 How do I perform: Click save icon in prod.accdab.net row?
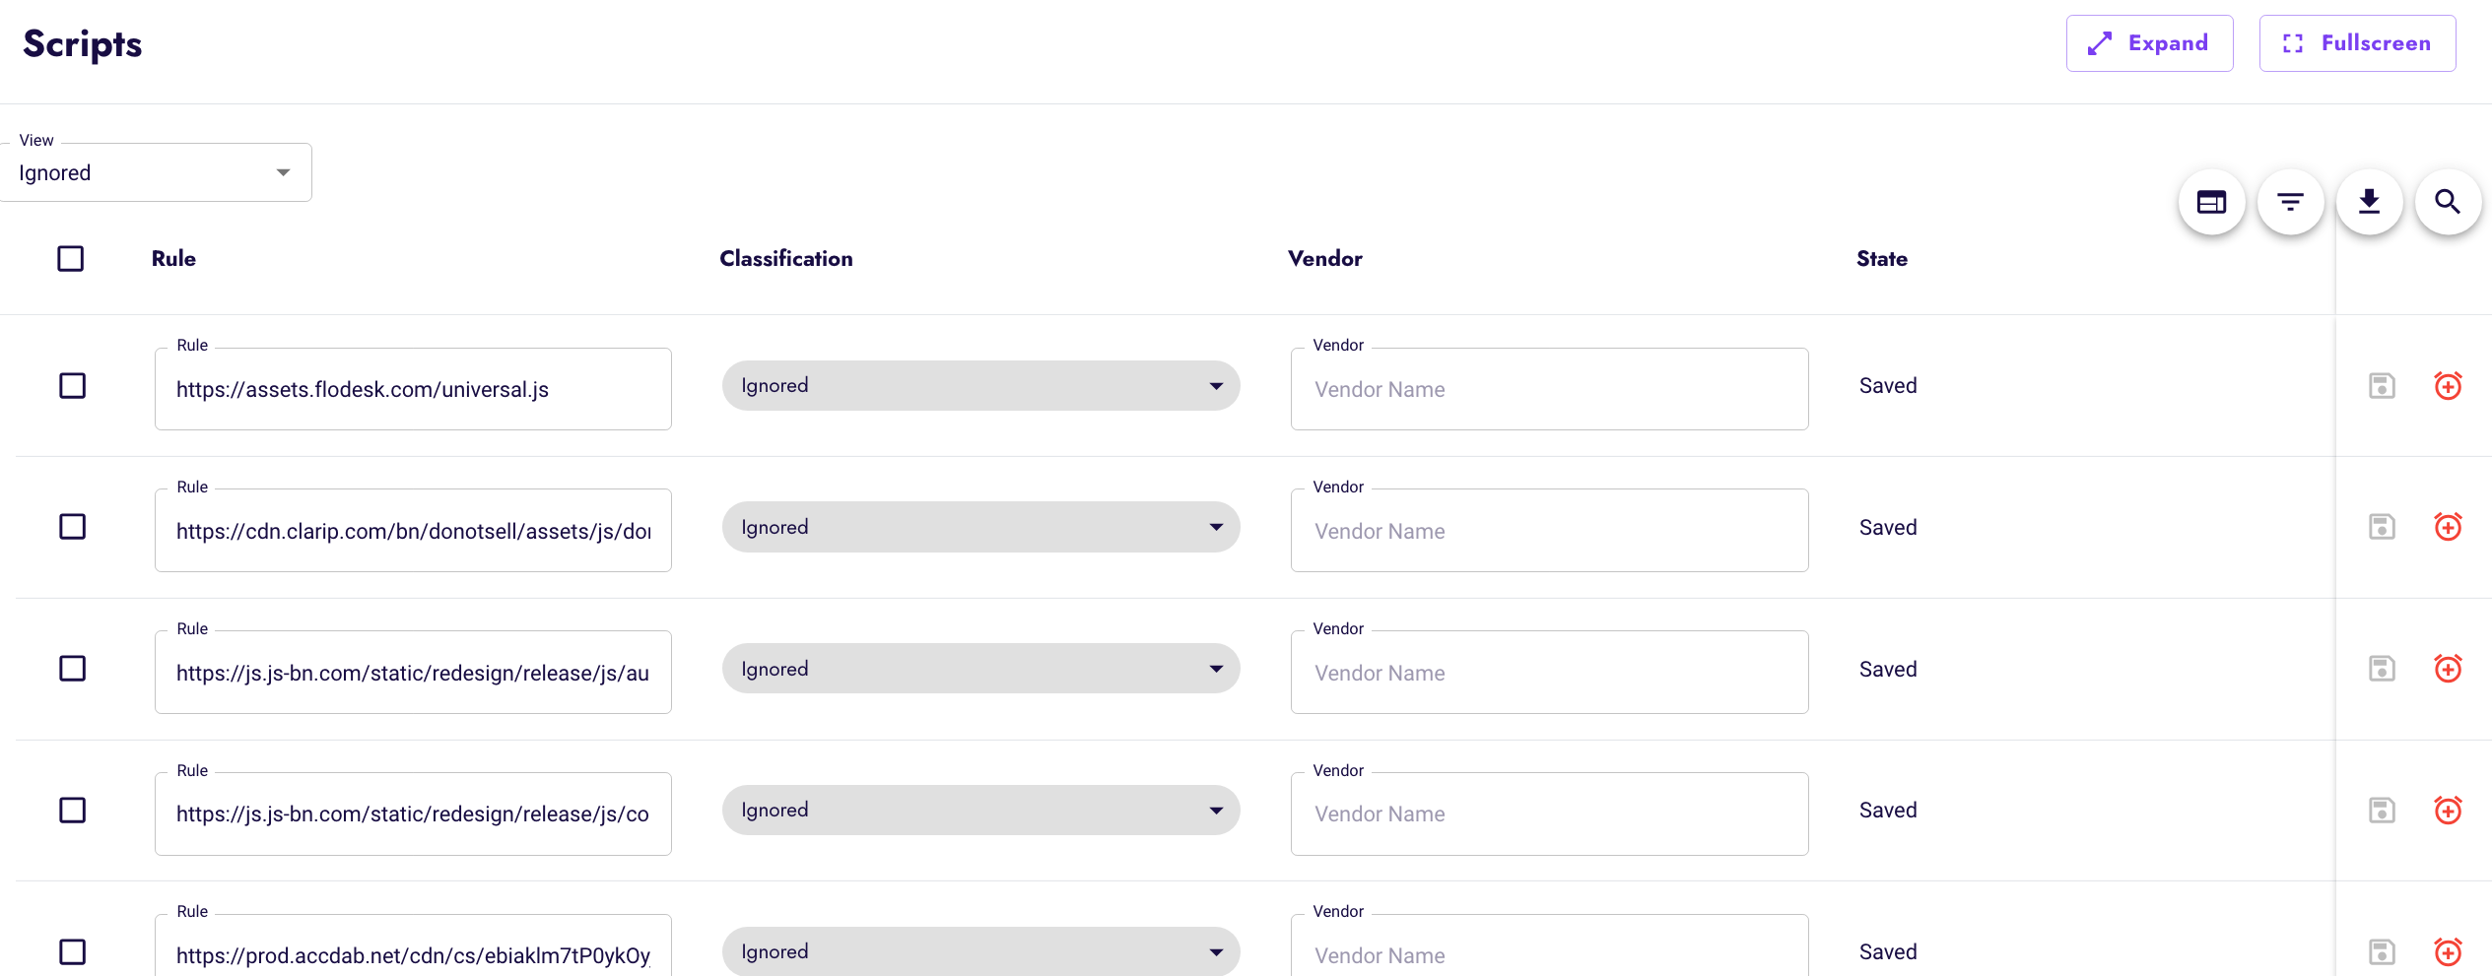tap(2382, 951)
